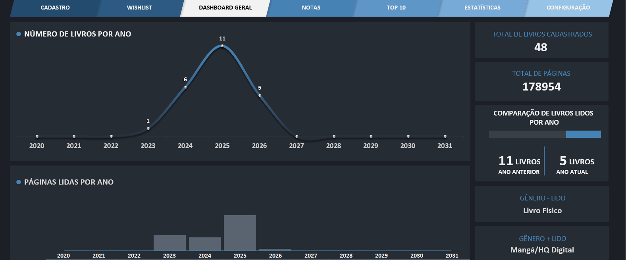Click the "NÚMERO DE LIVROS POR ANO" chart title

coord(77,34)
